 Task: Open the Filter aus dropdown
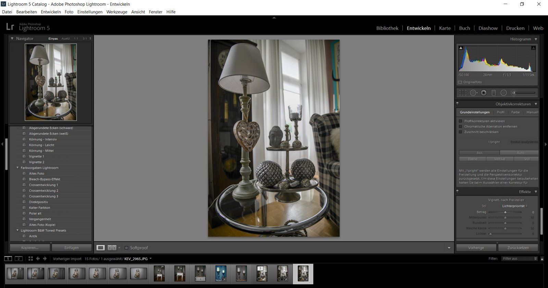click(x=520, y=259)
